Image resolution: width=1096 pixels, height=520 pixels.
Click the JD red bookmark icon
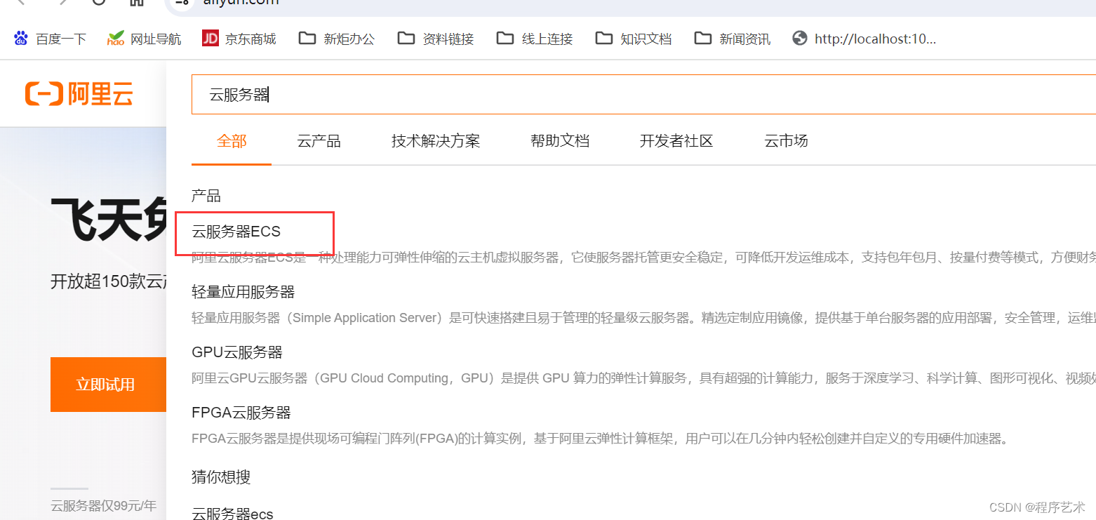tap(210, 38)
